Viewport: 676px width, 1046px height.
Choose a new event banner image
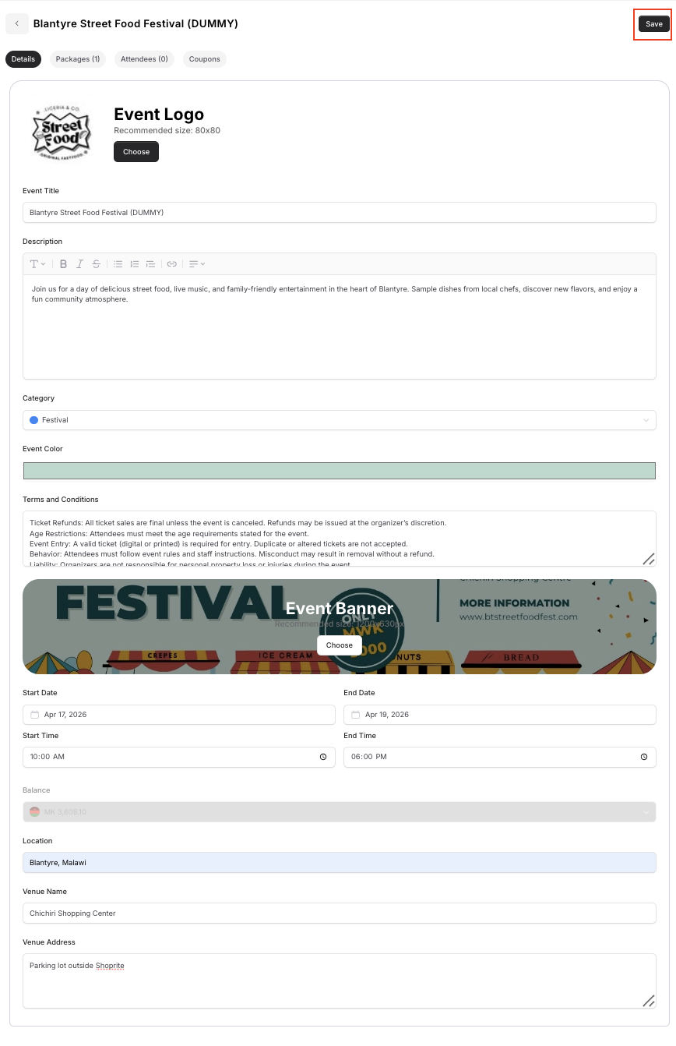[x=340, y=645]
